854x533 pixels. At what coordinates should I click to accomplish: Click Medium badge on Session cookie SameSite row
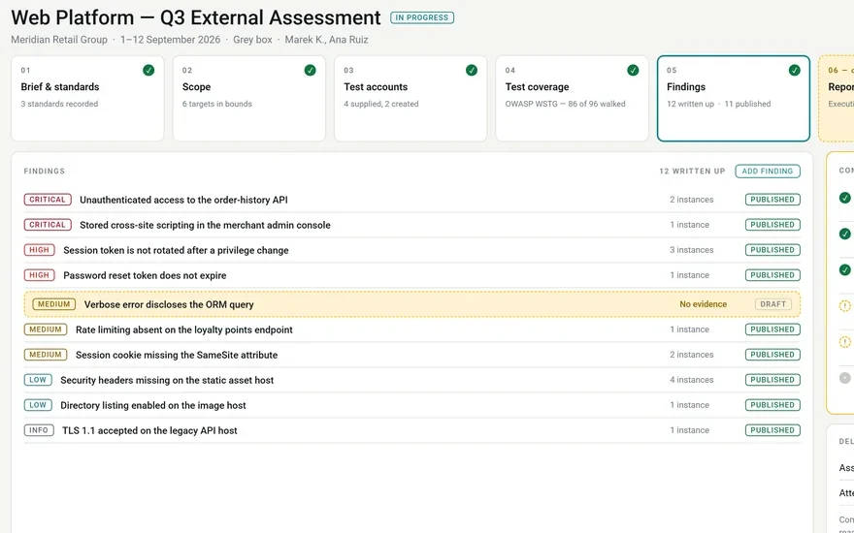click(46, 355)
